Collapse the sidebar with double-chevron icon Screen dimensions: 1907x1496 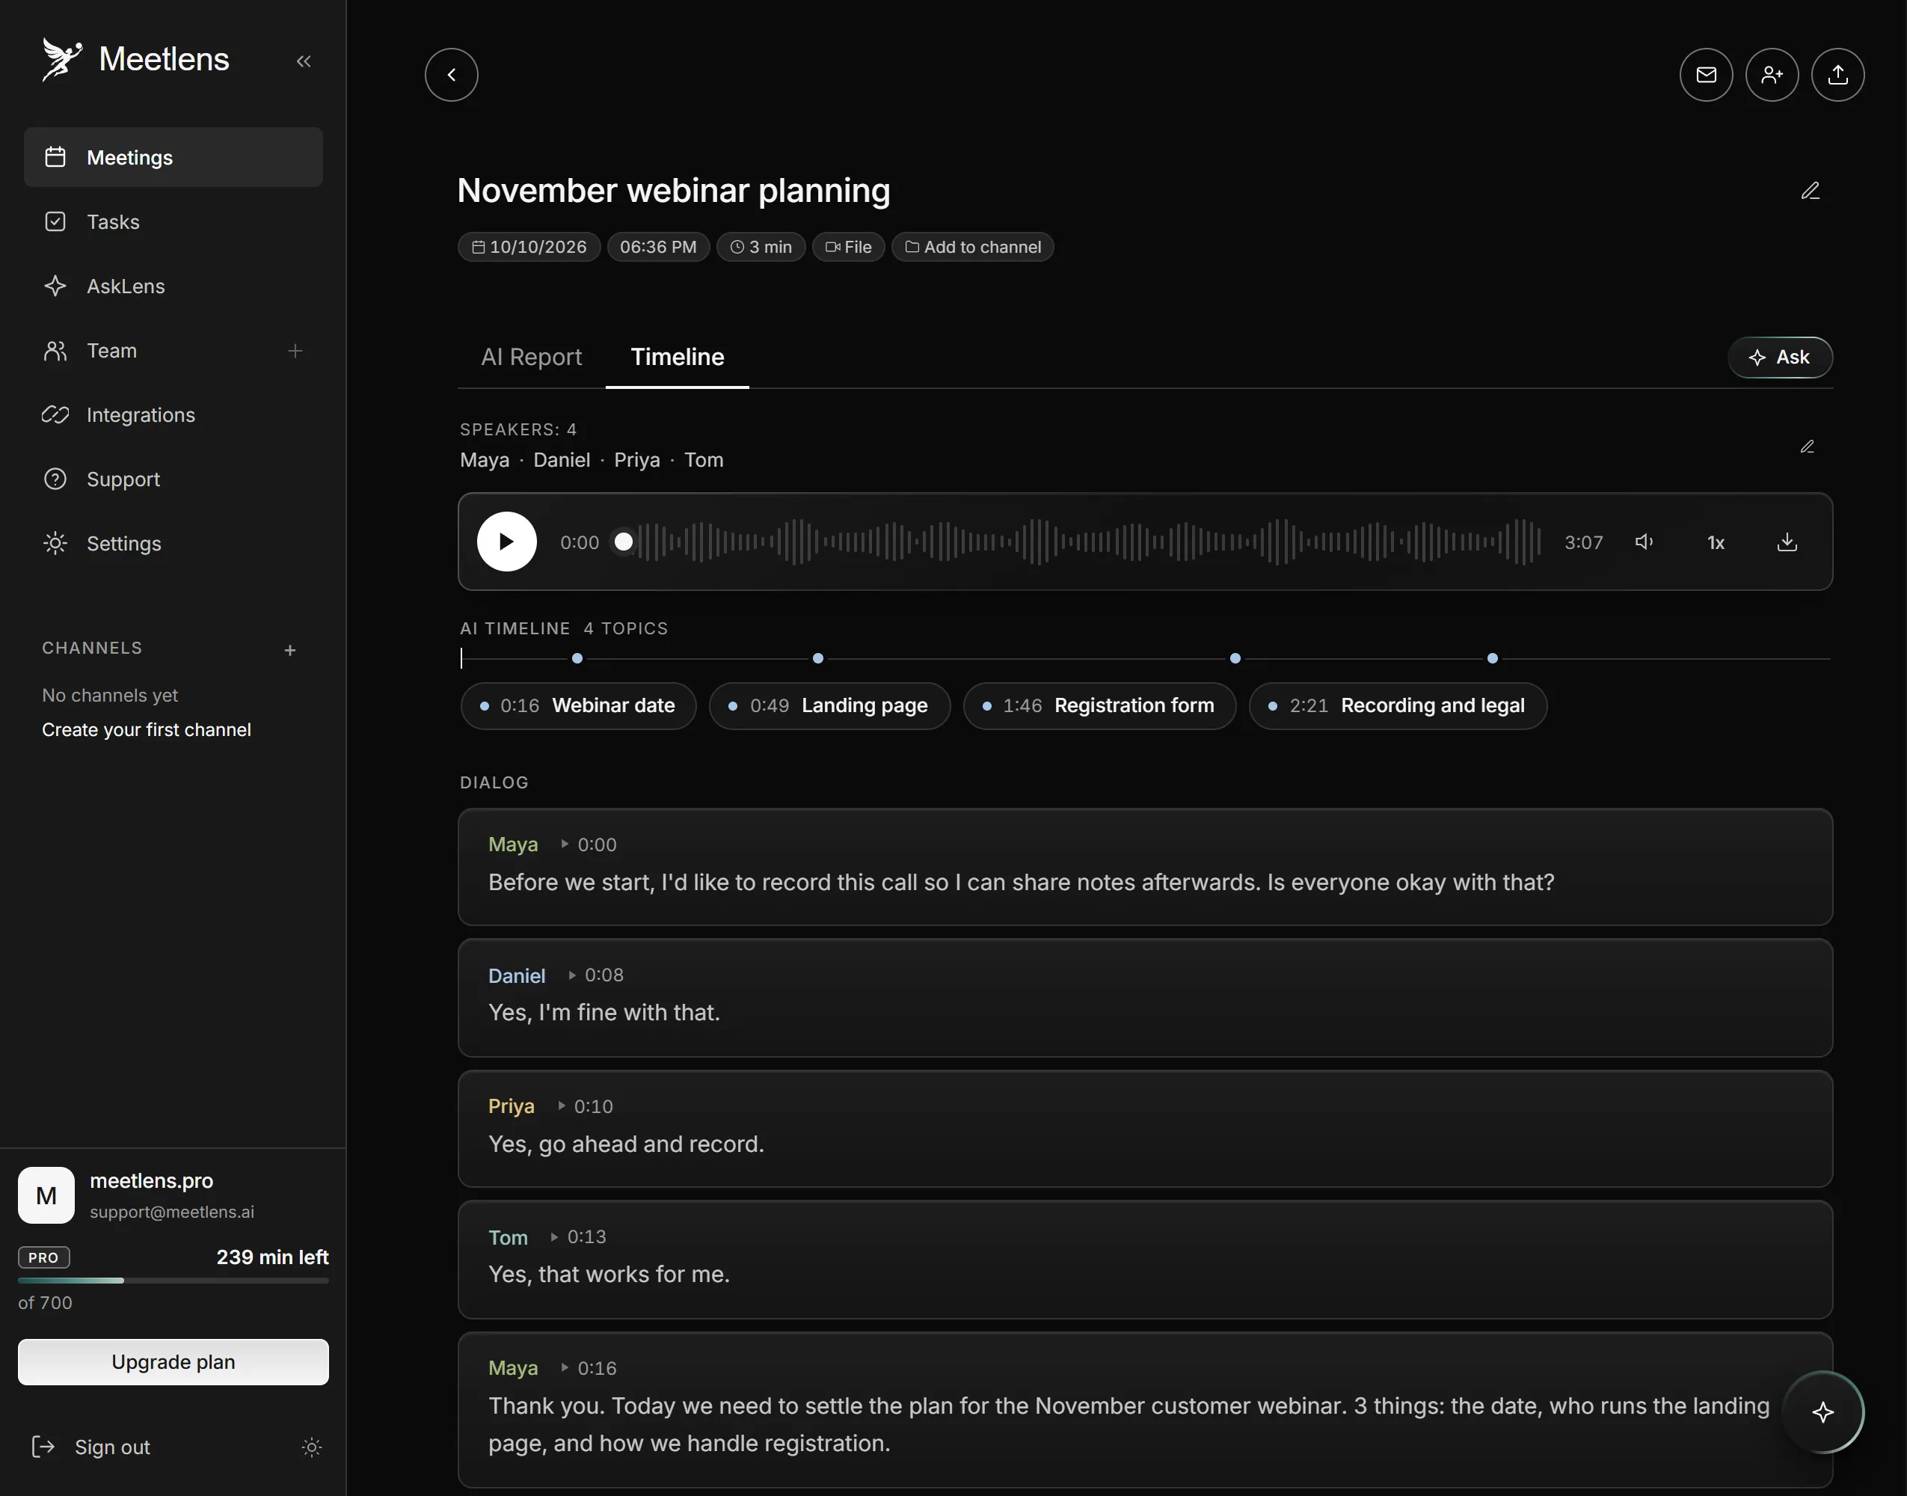coord(304,61)
